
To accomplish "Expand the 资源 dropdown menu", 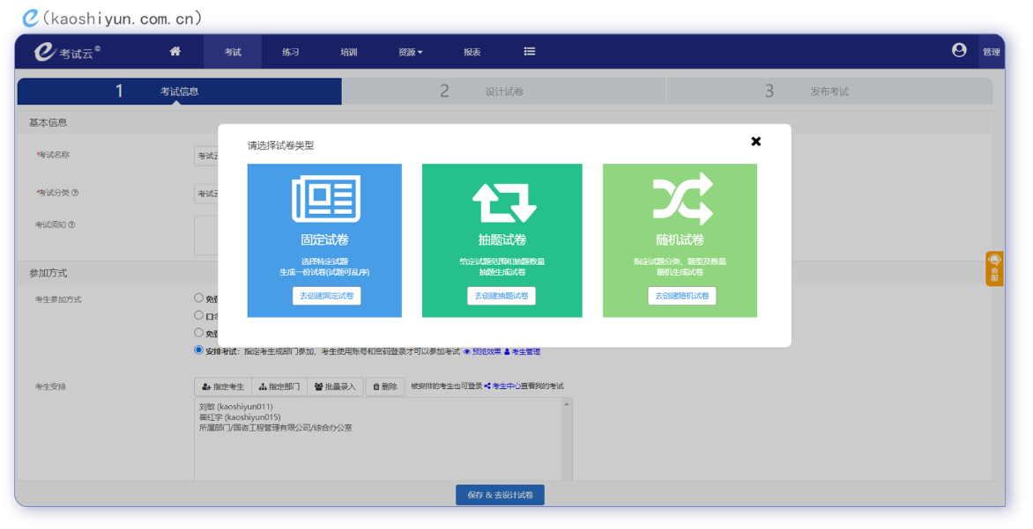I will 410,52.
